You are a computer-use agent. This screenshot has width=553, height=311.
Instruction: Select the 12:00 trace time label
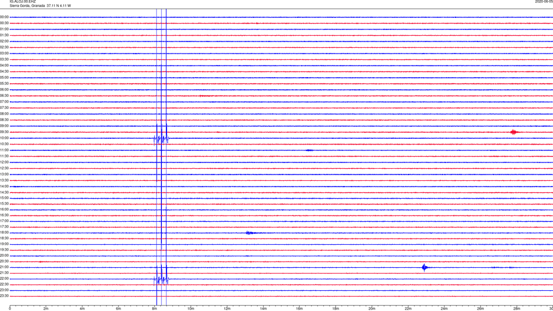(x=4, y=162)
